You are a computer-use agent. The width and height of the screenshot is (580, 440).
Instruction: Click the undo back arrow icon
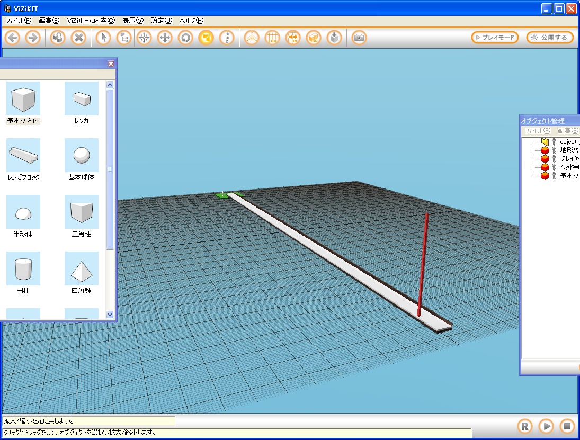tap(13, 38)
